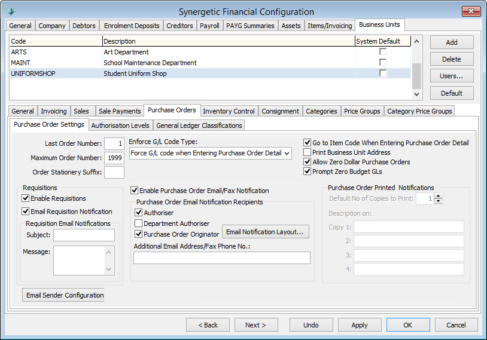Open the Payroll tab

click(209, 26)
